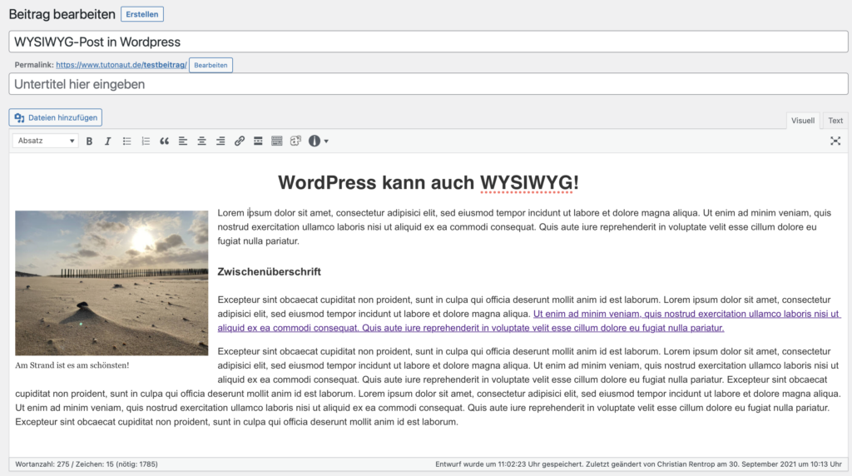Insert a bulleted list
This screenshot has height=476, width=852.
pos(126,141)
